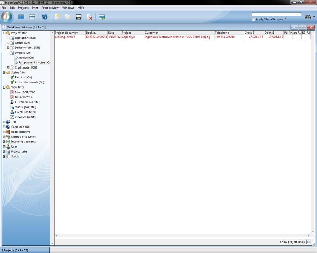Open the Projects menu
Viewport: 317px width, 253px height.
[x=23, y=8]
